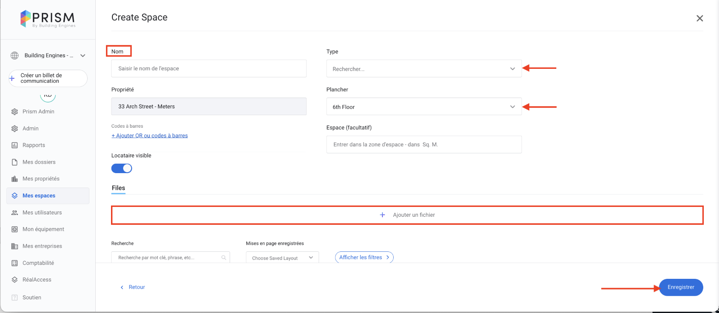Click the globe icon beside Building Engines
Image resolution: width=719 pixels, height=313 pixels.
(x=14, y=55)
